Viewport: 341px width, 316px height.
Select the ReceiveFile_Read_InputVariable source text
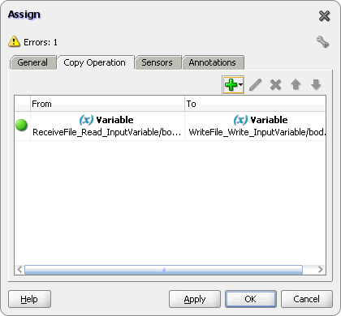107,132
